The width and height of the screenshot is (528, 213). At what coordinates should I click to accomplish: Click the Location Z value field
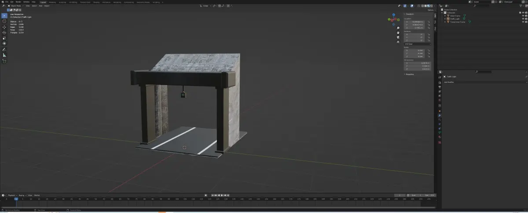[x=415, y=28]
